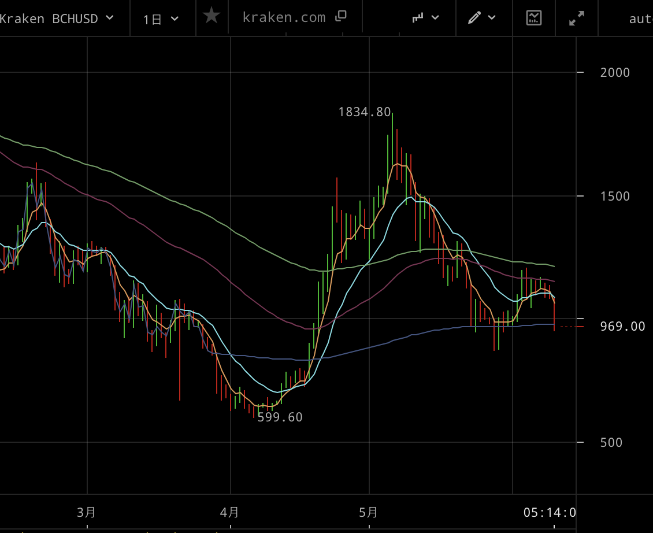Click the 500 price axis label
This screenshot has height=533, width=653.
[x=611, y=443]
